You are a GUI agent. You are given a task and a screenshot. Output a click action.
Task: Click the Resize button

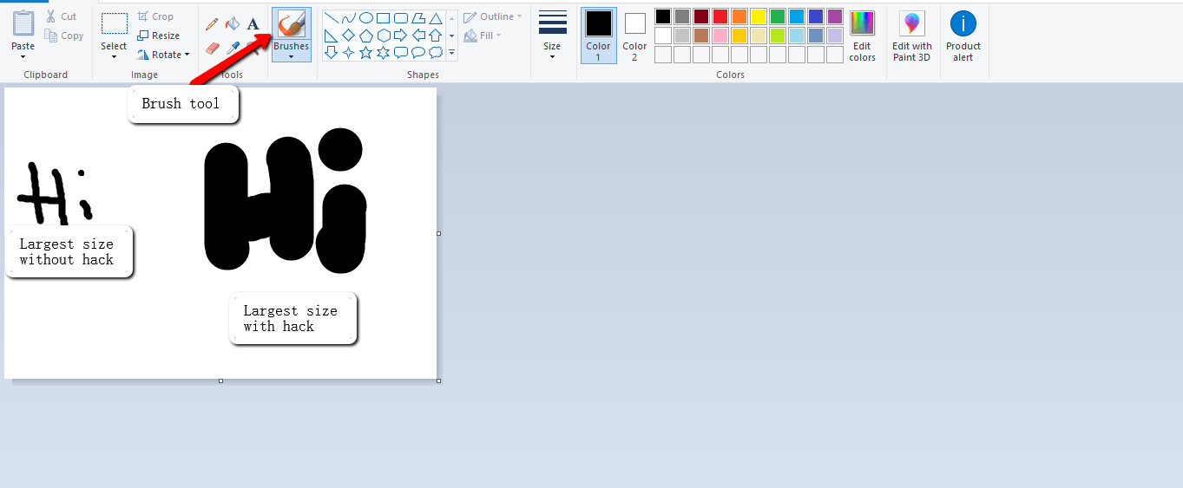159,36
